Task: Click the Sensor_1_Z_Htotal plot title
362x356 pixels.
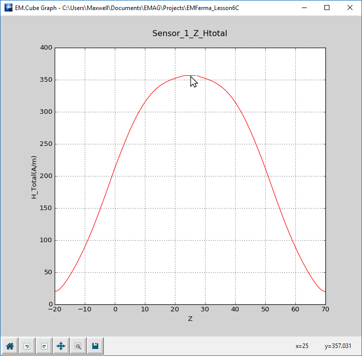Action: point(190,33)
